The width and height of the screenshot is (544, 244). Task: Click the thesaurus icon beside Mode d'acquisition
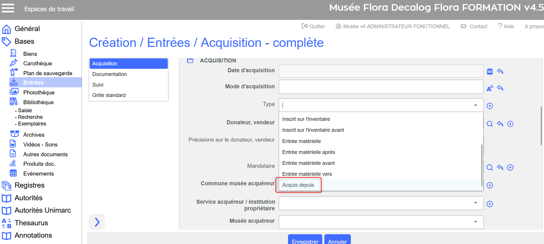(490, 88)
